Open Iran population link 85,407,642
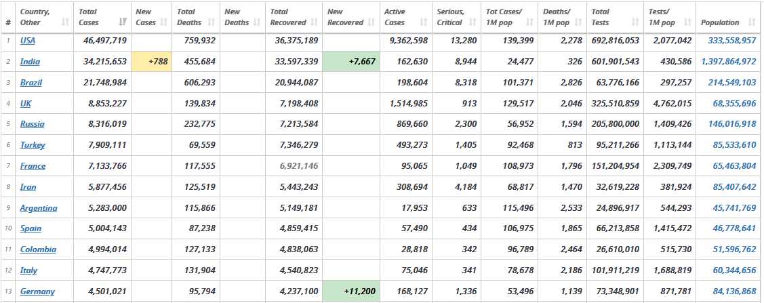The image size is (764, 303). tap(735, 186)
